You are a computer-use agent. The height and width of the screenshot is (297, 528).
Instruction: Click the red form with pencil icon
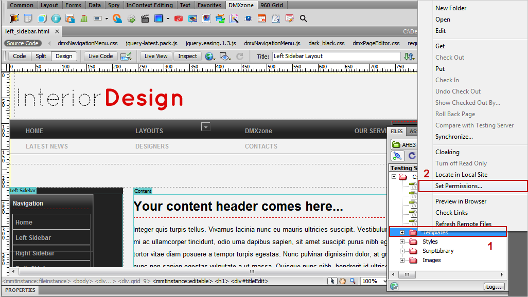click(x=290, y=18)
